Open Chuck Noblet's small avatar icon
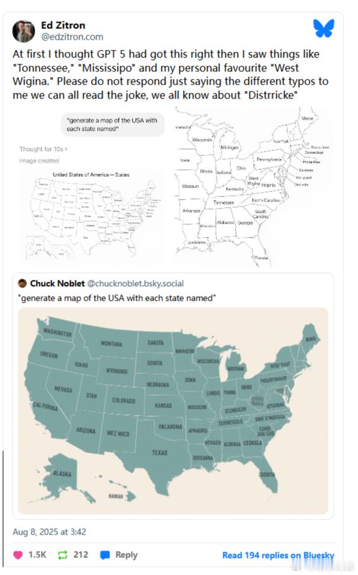The height and width of the screenshot is (575, 358). 22,283
